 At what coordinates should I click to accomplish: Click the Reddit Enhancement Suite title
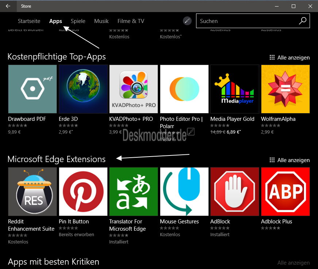click(x=31, y=225)
